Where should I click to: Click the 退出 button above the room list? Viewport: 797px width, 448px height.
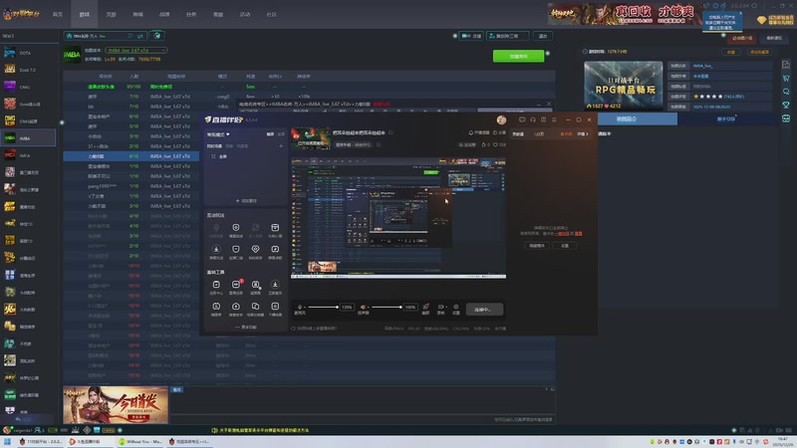click(543, 36)
